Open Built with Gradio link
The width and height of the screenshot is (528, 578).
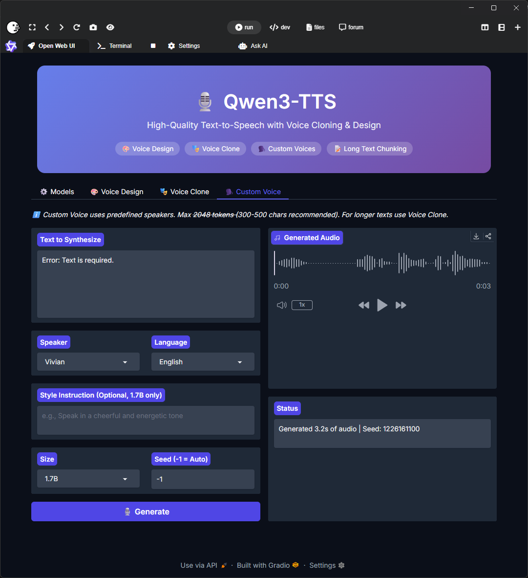[268, 565]
